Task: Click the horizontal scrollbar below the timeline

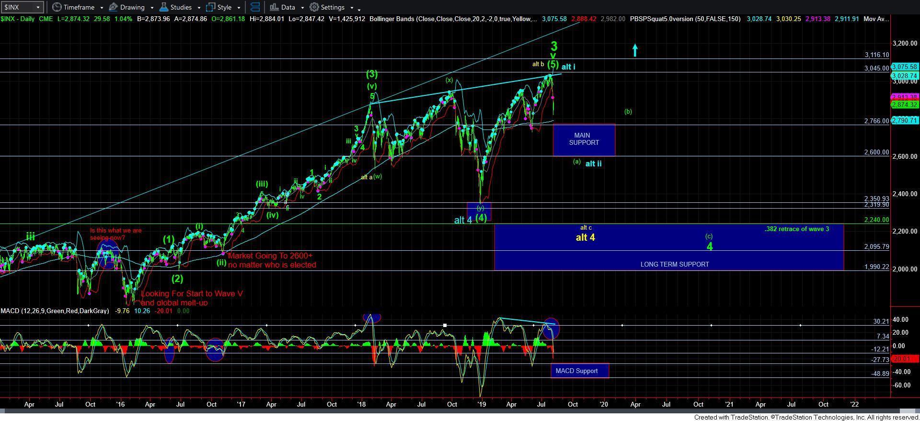Action: click(x=460, y=411)
